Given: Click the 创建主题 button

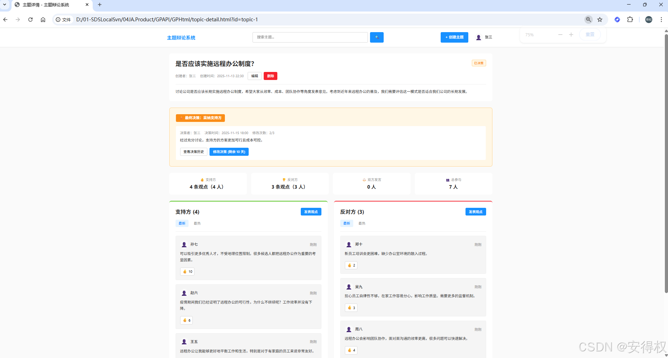Looking at the screenshot, I should click(x=454, y=37).
